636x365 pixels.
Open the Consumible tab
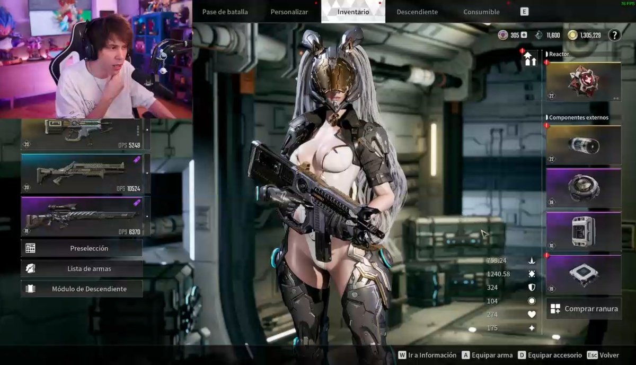481,12
